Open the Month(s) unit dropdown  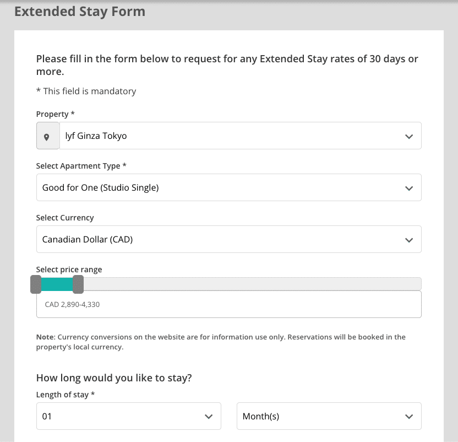pos(319,417)
